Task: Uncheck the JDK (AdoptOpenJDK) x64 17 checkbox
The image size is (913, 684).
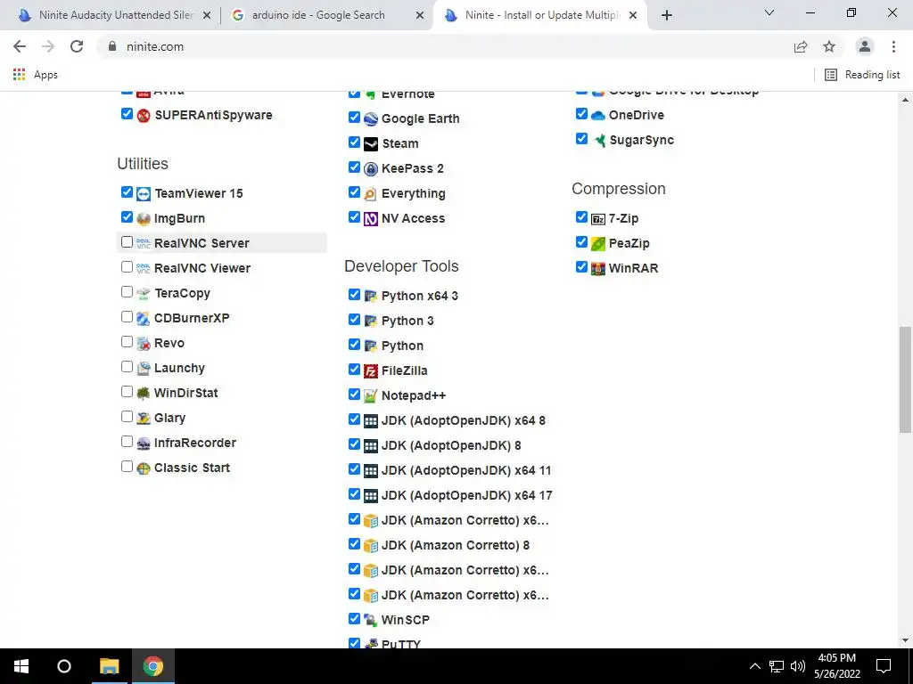Action: (354, 493)
